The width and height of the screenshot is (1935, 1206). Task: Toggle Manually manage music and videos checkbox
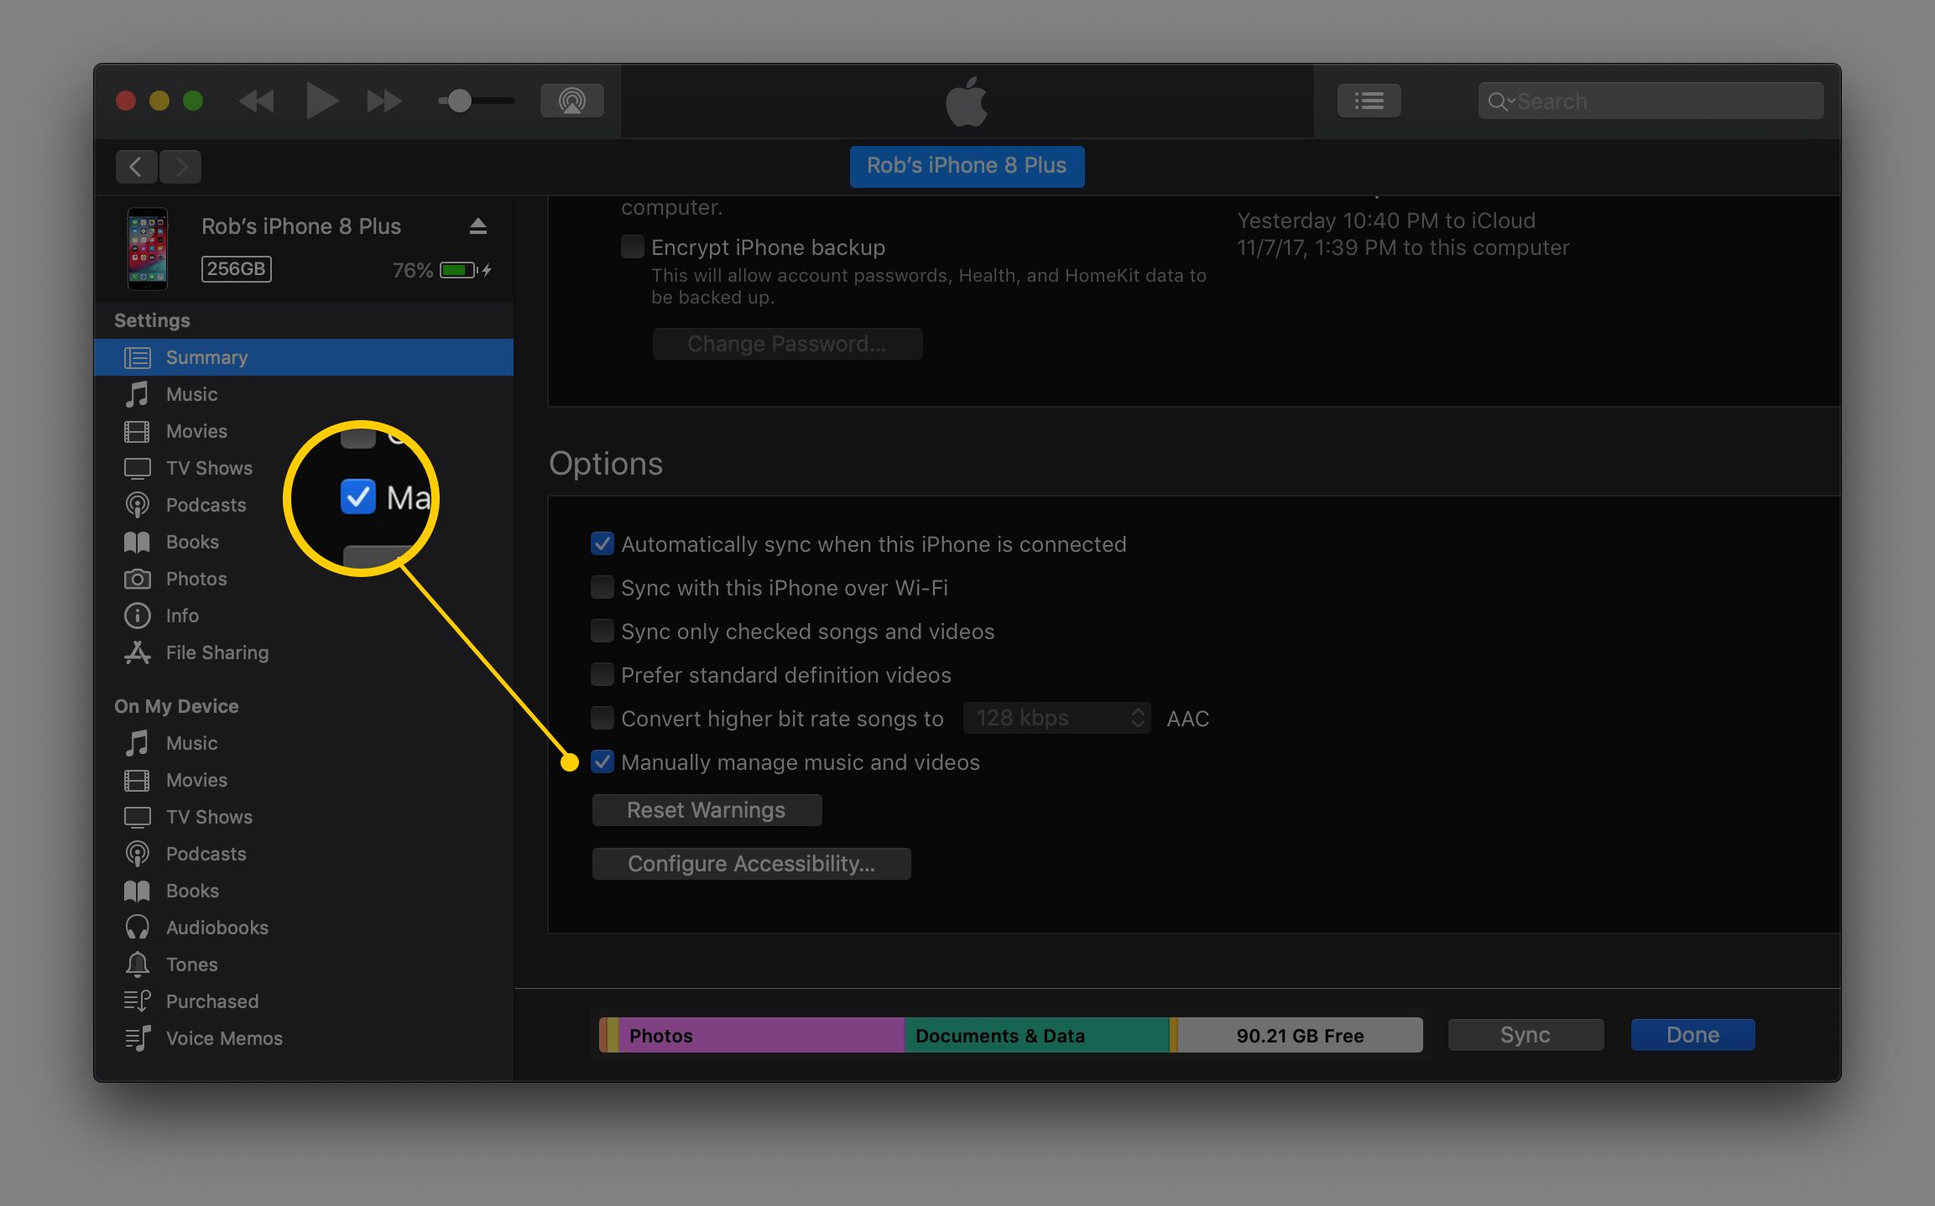tap(603, 763)
